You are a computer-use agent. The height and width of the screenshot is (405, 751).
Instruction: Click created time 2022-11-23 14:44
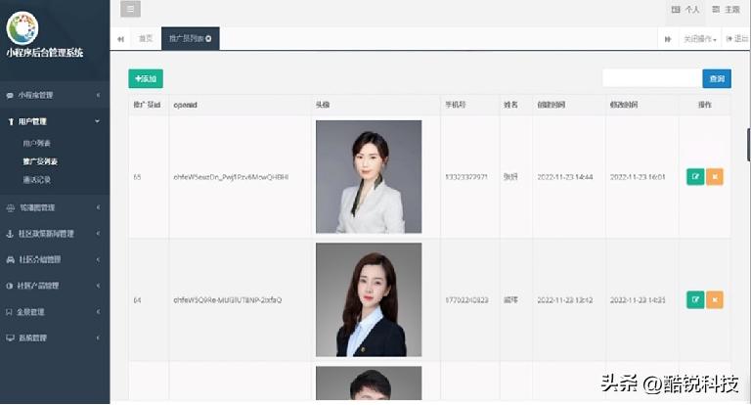[565, 177]
